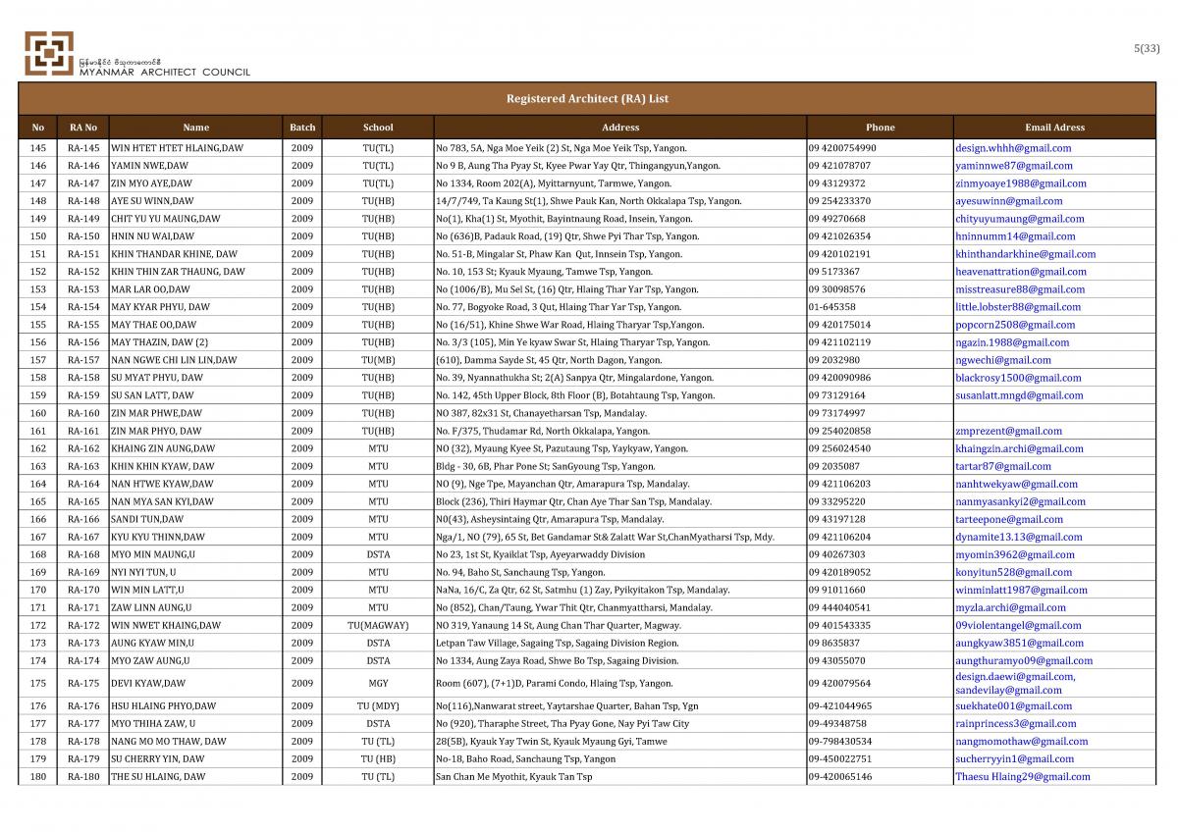Open email link Thaesu Hlaing29@gmail.com
This screenshot has height=832, width=1178.
point(1023,776)
